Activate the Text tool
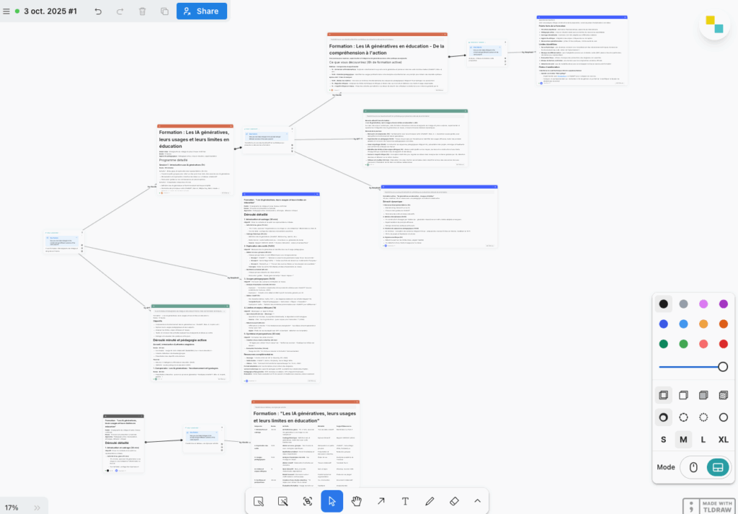Screen dimensions: 738x514 pos(405,501)
